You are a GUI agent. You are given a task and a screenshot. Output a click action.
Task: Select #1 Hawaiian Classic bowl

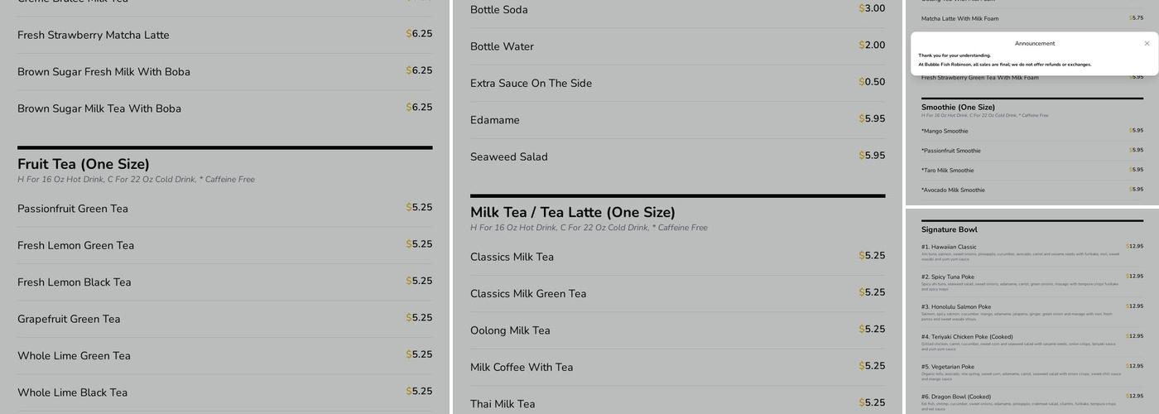pyautogui.click(x=949, y=247)
